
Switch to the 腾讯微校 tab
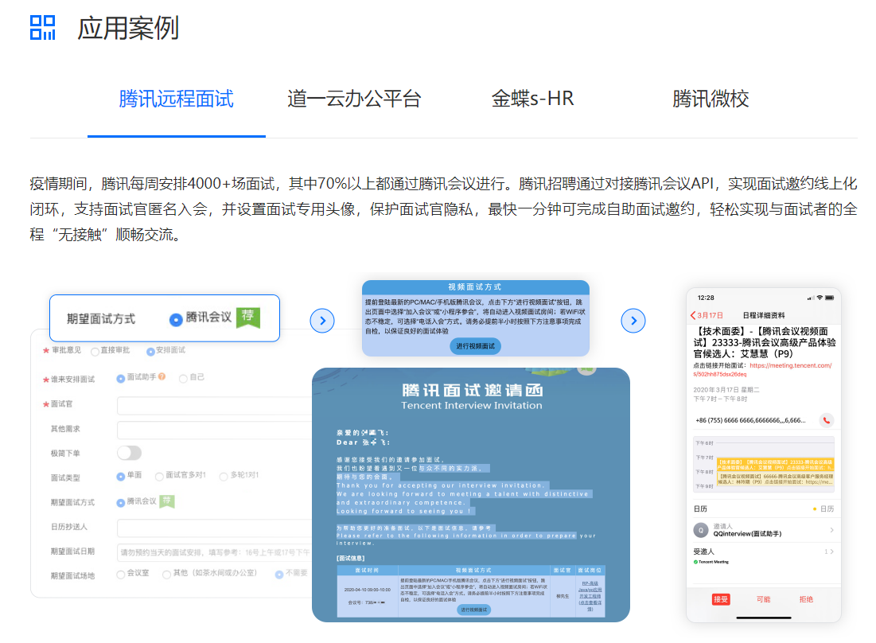[x=711, y=99]
